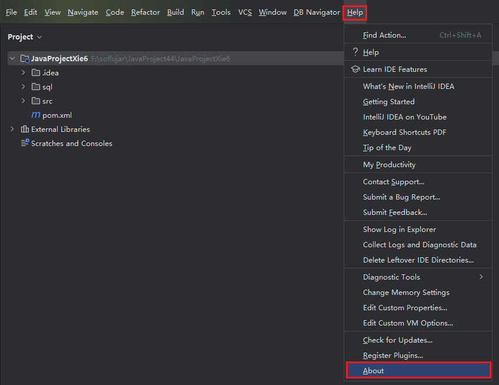Select the External Libraries label
This screenshot has width=499, height=385.
click(x=61, y=130)
